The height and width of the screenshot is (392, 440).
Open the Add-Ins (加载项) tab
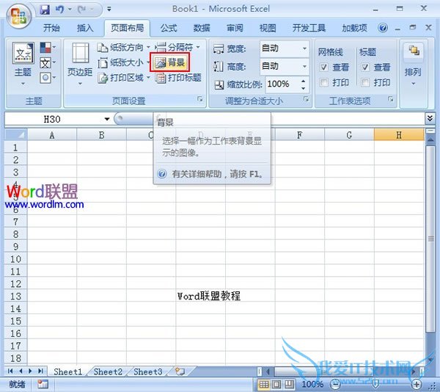click(x=354, y=28)
